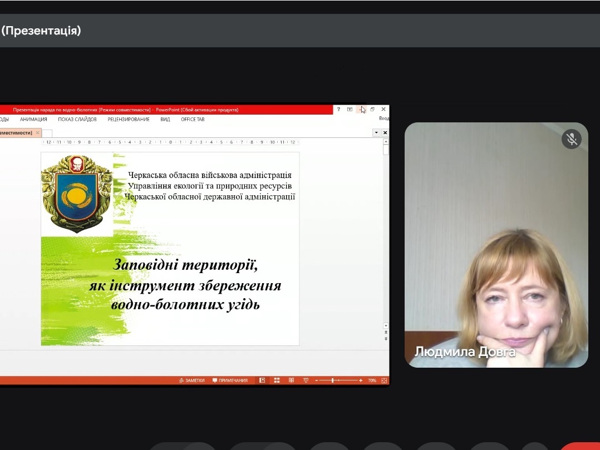Open the Рецензирование ribbon tab
The width and height of the screenshot is (600, 450).
point(129,120)
